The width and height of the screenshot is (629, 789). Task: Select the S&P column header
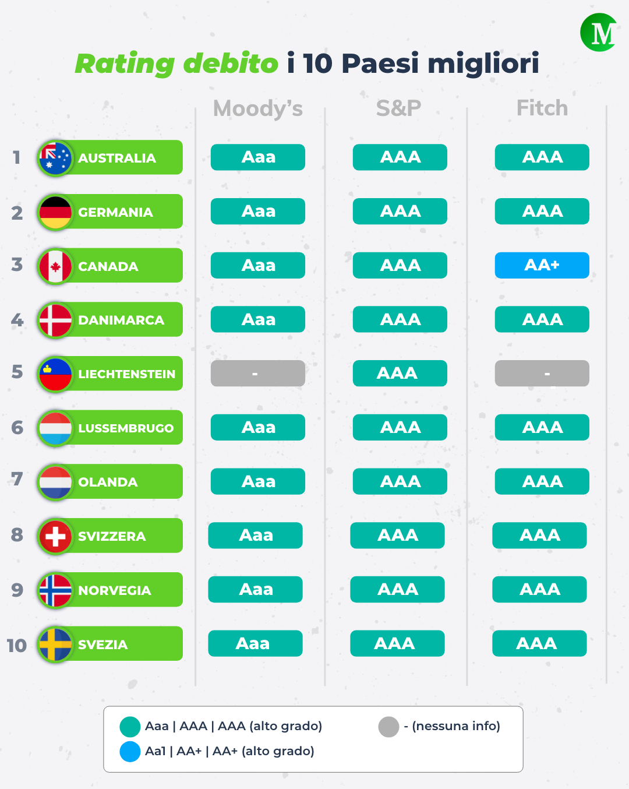click(398, 108)
